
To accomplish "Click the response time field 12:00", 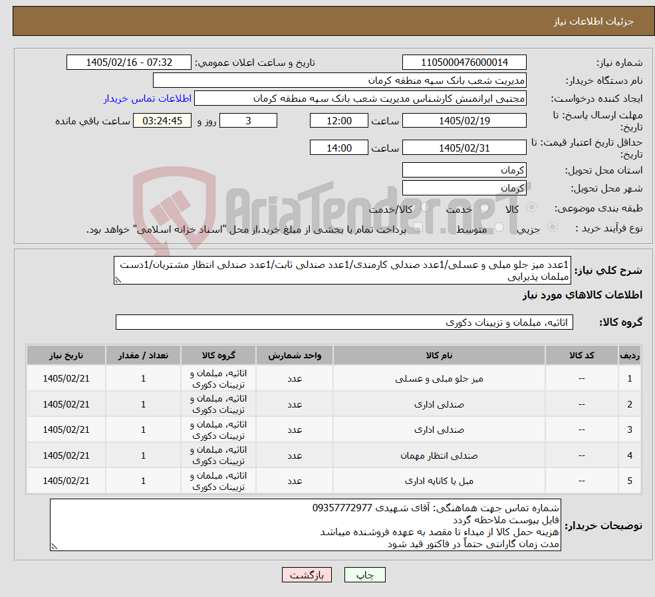I will (338, 120).
